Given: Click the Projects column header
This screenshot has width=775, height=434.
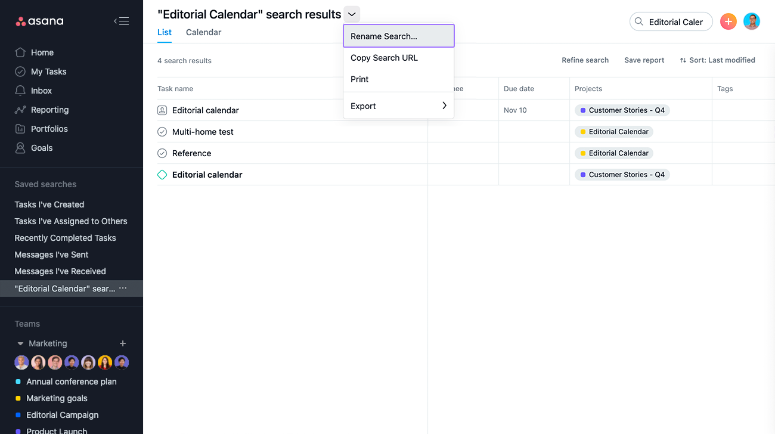Looking at the screenshot, I should click(588, 89).
